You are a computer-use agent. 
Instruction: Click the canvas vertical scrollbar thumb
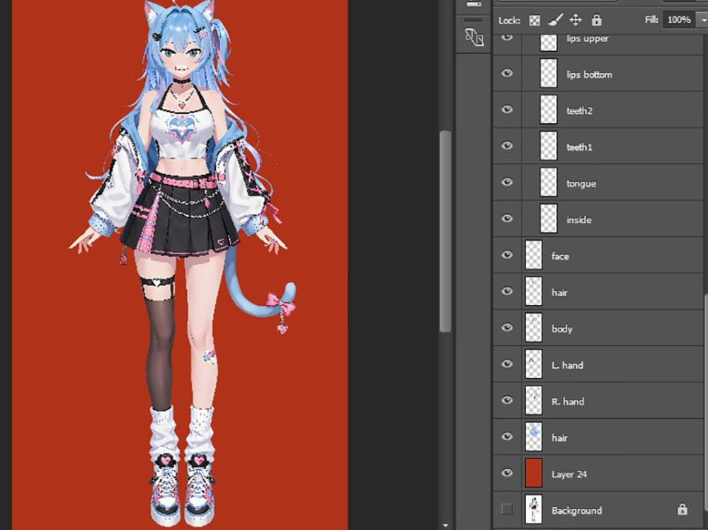coord(445,231)
